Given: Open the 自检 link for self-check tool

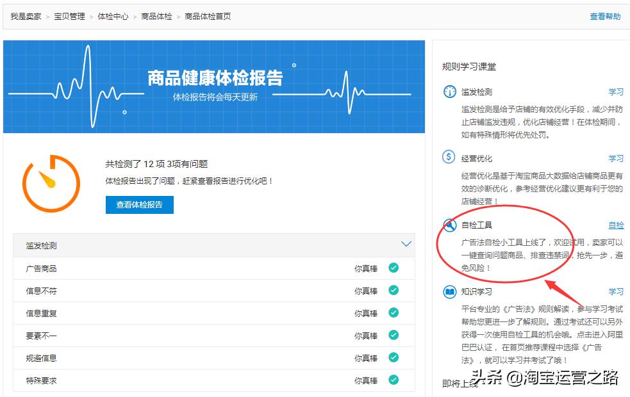Looking at the screenshot, I should [616, 225].
